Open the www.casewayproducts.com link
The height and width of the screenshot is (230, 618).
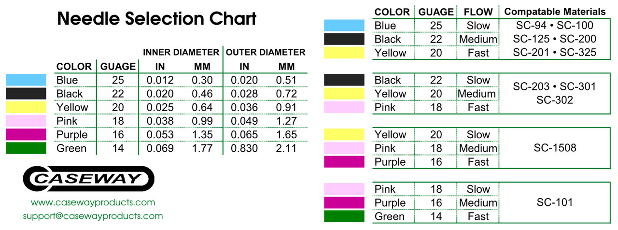click(x=93, y=202)
